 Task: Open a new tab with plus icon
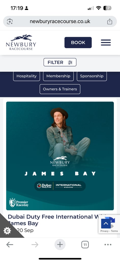(x=60, y=245)
